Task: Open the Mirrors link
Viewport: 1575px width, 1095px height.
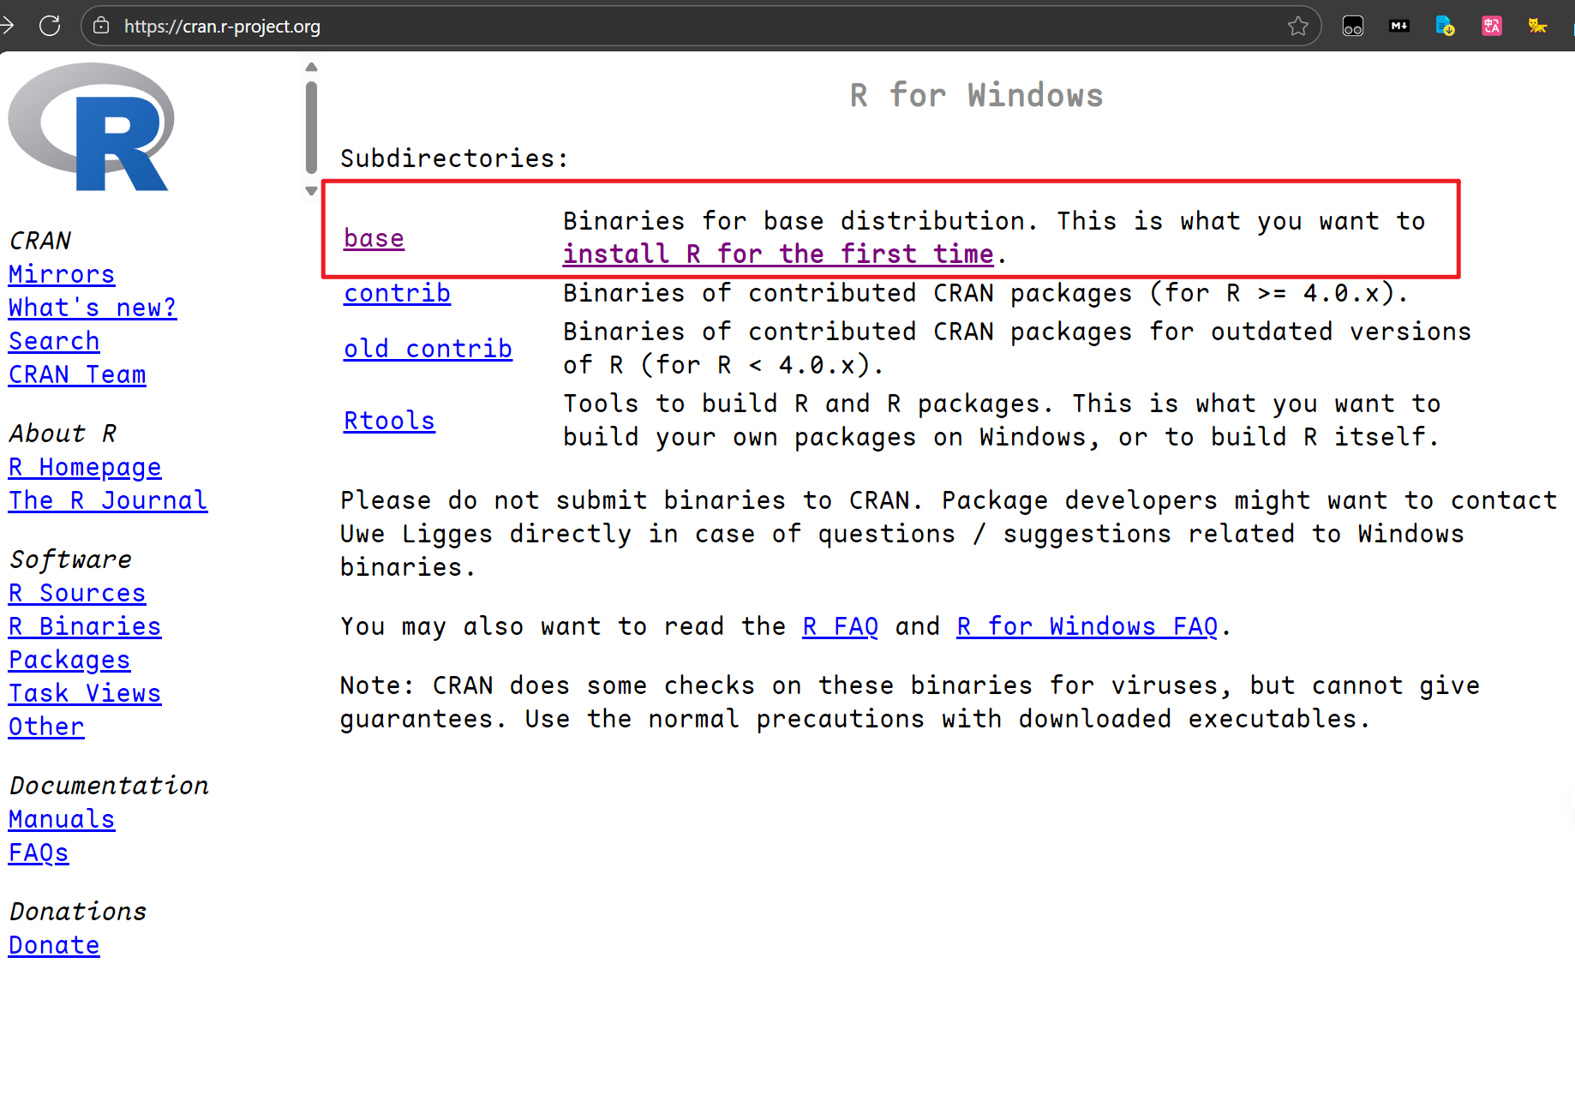Action: pos(62,274)
